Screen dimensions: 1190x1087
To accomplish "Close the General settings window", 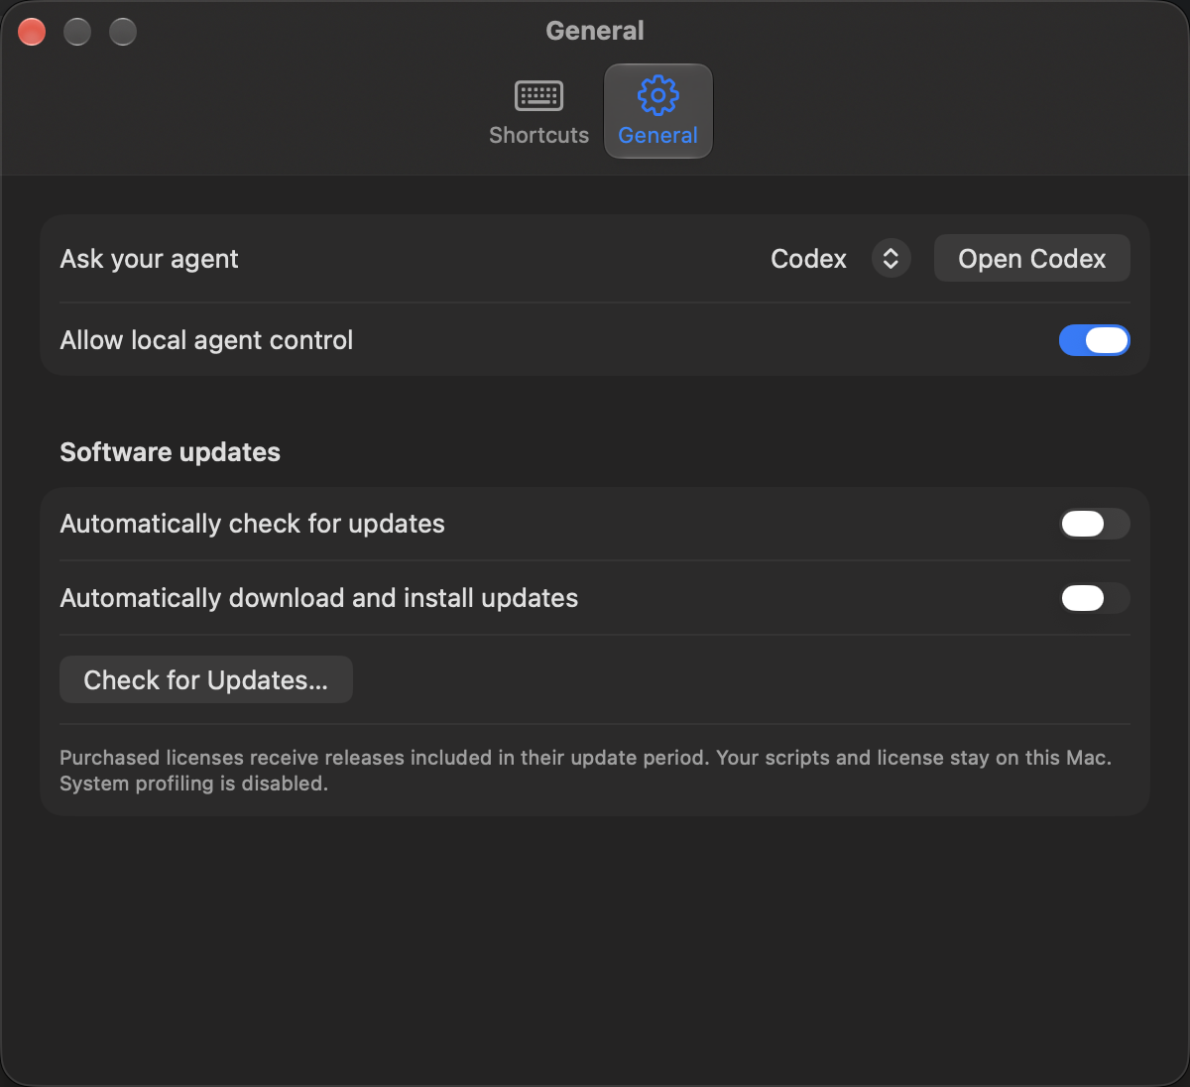I will coord(32,32).
